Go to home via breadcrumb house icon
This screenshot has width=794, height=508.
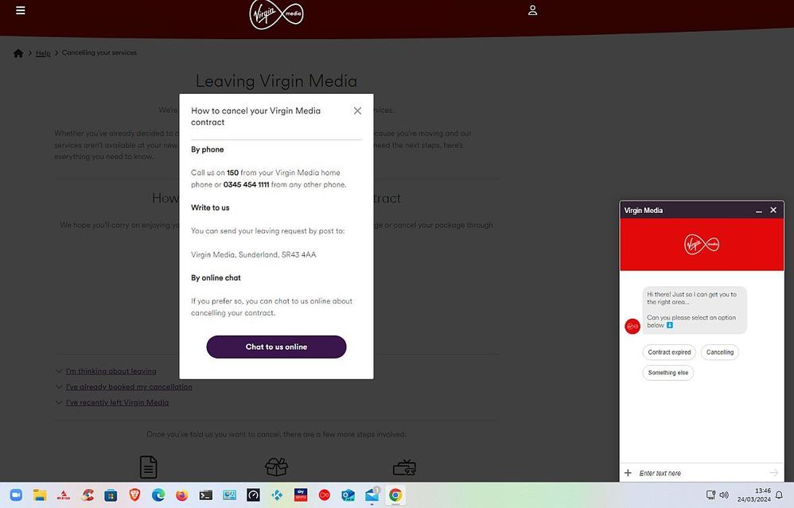pyautogui.click(x=18, y=53)
